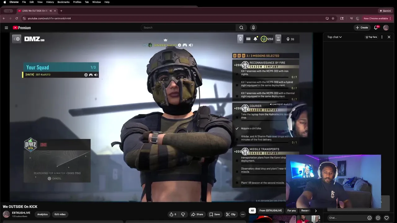
Task: Close the We OUTSIDE On KICK tab
Action: tap(55, 11)
